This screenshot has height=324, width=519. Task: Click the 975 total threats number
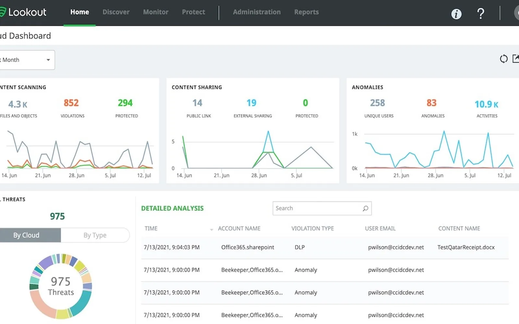pos(57,216)
